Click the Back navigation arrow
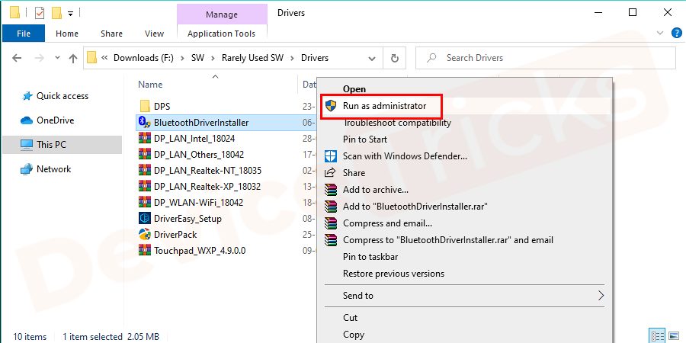The width and height of the screenshot is (686, 343). 17,58
